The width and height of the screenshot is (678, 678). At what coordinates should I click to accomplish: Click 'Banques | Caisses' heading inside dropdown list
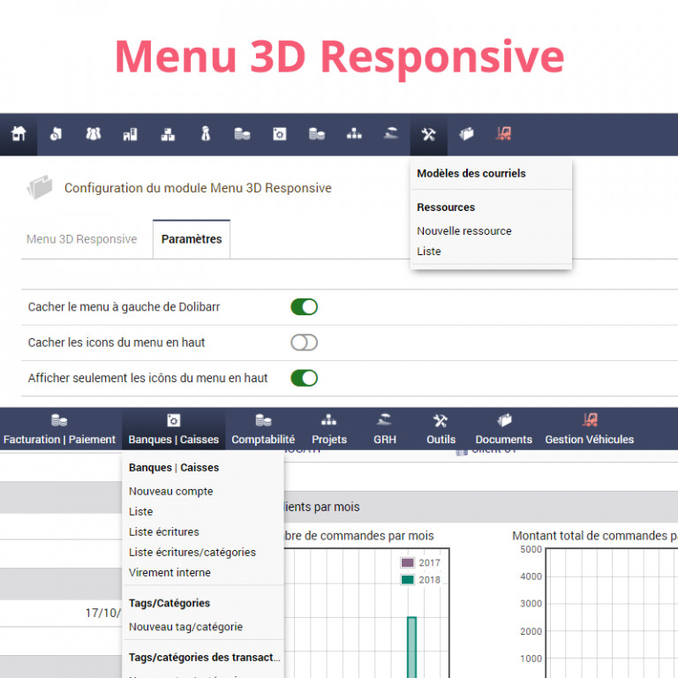pos(174,467)
